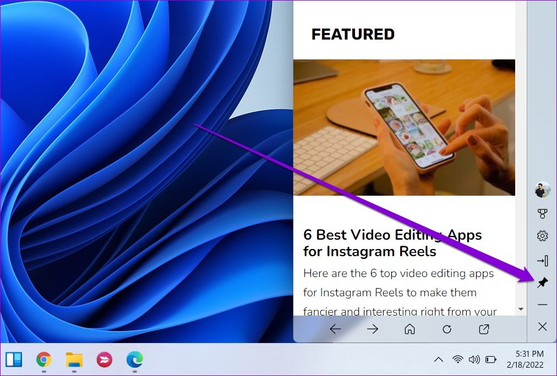Open Wi-Fi network status icon
This screenshot has height=376, width=557.
[458, 360]
